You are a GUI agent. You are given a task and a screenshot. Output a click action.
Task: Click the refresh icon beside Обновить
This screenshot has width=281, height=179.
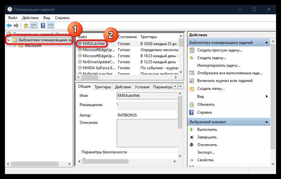click(192, 104)
